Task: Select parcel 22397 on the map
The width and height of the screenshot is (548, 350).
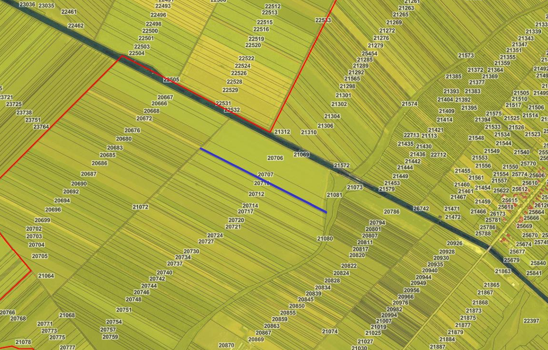Action: tap(531, 321)
